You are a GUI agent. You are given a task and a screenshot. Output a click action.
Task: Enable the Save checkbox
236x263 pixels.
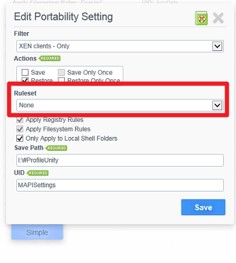pos(25,72)
